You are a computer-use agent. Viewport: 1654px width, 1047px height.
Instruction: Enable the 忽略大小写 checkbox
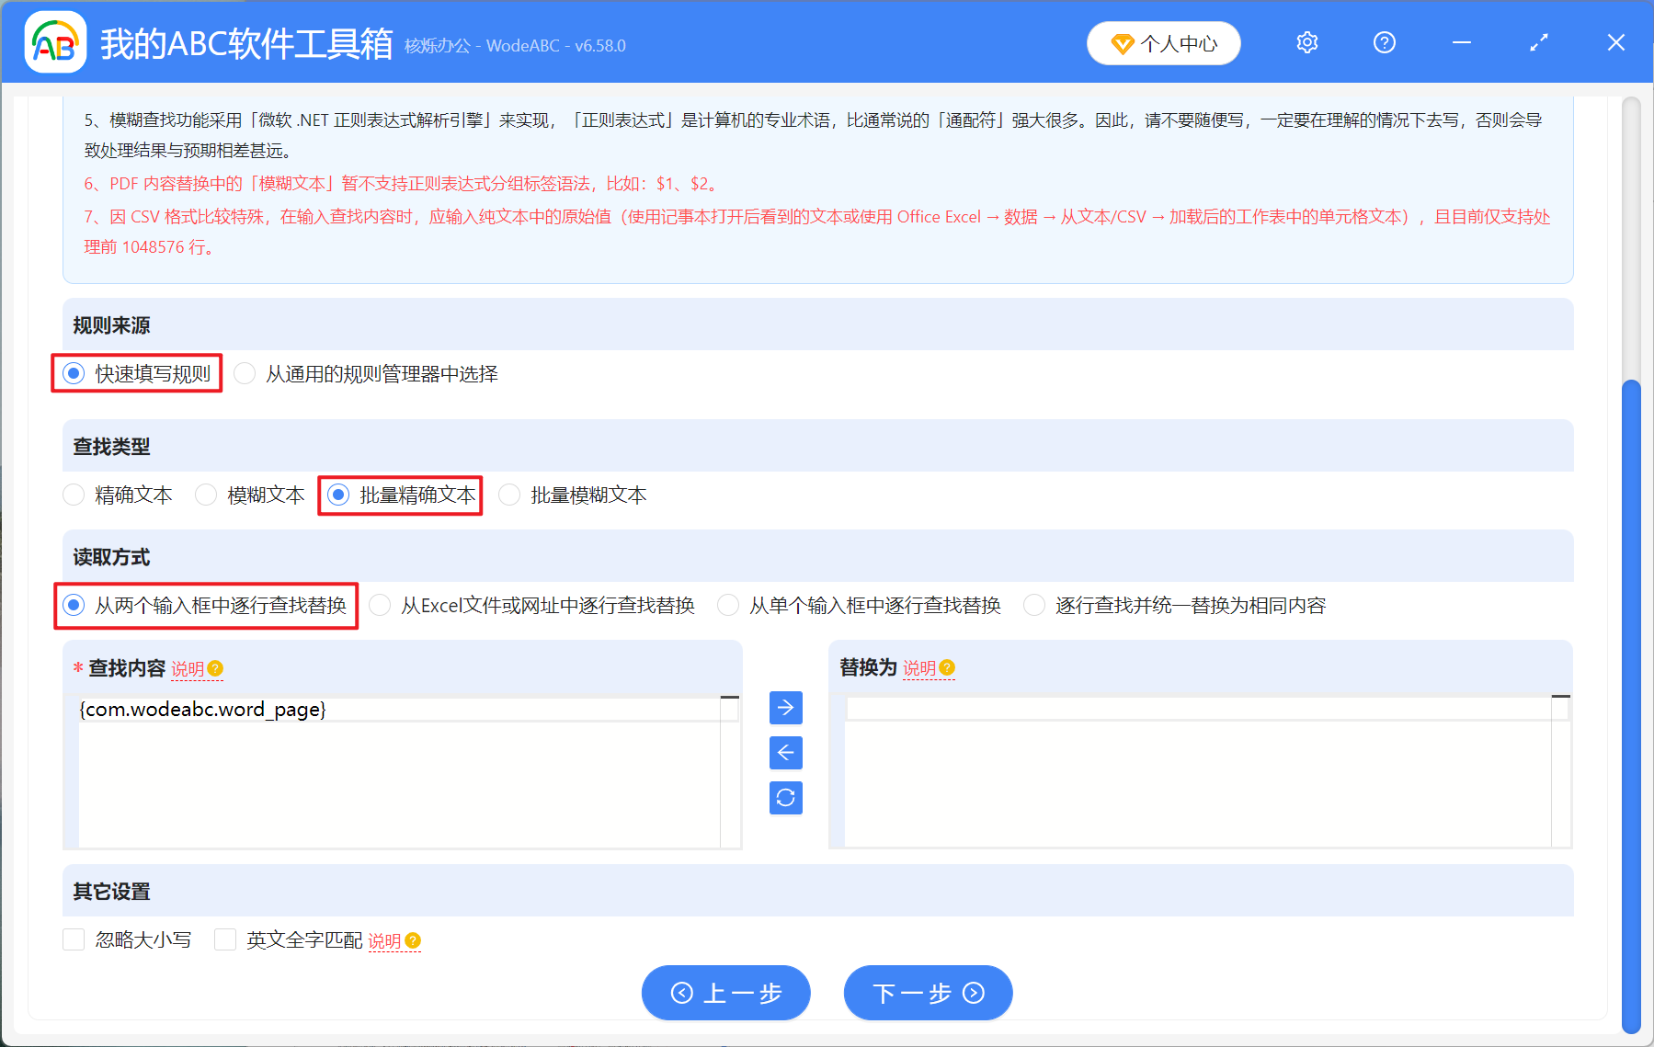point(74,939)
